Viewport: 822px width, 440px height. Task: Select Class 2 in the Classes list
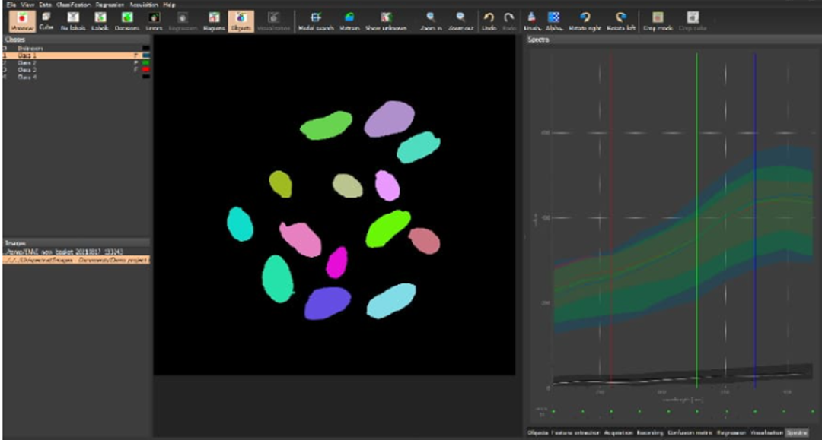[x=27, y=62]
